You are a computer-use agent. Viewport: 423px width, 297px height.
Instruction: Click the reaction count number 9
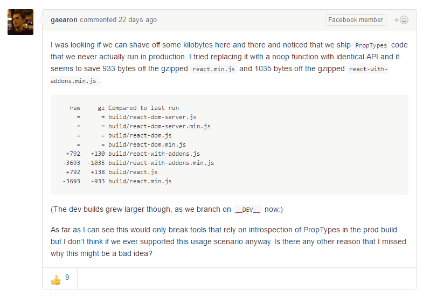pyautogui.click(x=67, y=277)
